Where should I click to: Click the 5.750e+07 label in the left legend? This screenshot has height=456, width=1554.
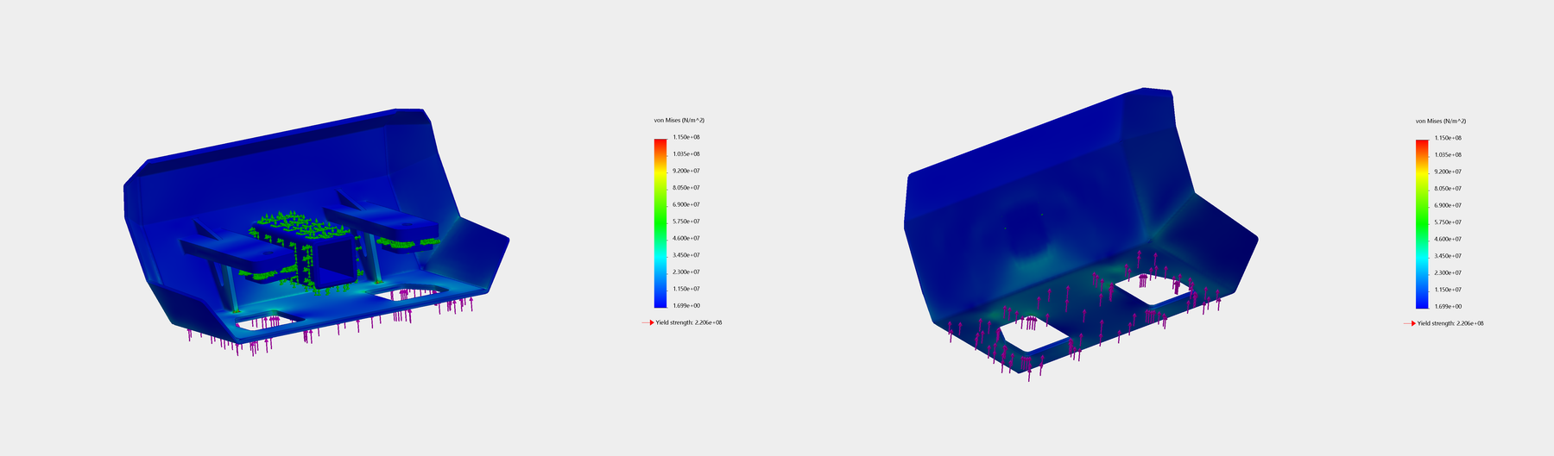[x=685, y=222]
